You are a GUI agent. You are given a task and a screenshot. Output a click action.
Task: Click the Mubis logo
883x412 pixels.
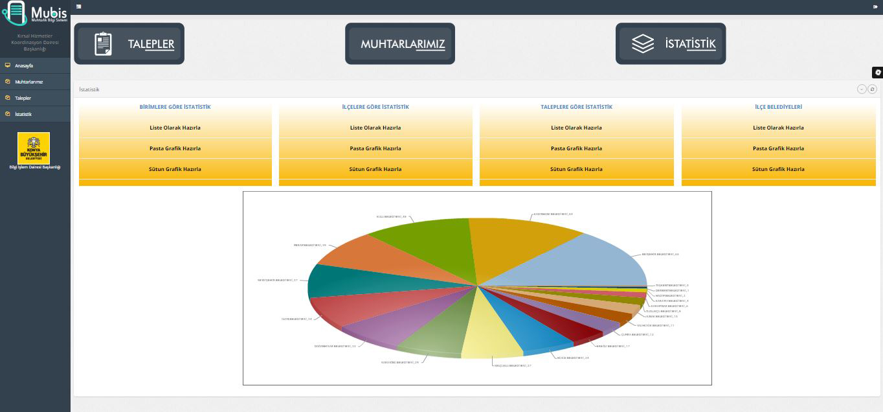pyautogui.click(x=35, y=13)
